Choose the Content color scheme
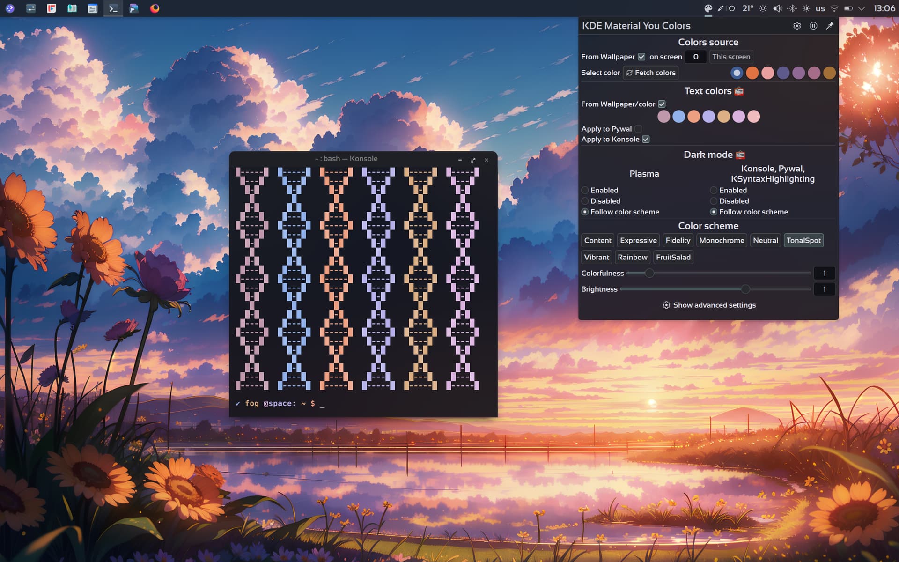Image resolution: width=899 pixels, height=562 pixels. point(597,240)
